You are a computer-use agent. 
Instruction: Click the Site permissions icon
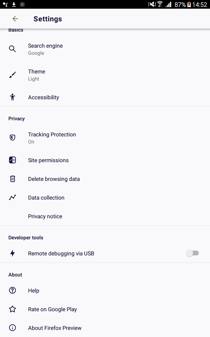pyautogui.click(x=12, y=160)
